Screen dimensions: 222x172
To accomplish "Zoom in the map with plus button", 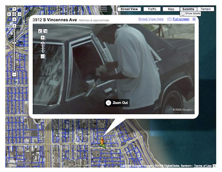I will coord(14,26).
